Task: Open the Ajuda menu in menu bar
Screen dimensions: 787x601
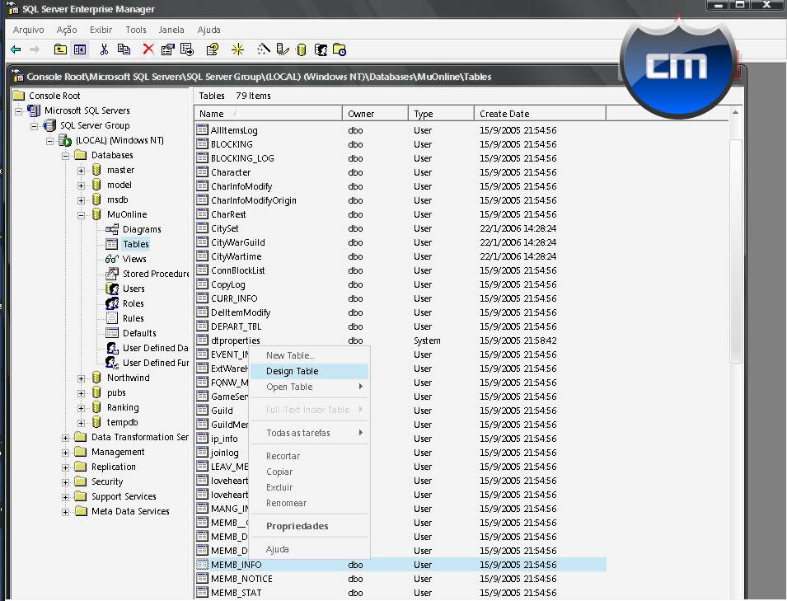Action: pyautogui.click(x=208, y=30)
